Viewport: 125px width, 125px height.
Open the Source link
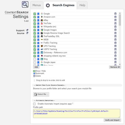click(22, 33)
